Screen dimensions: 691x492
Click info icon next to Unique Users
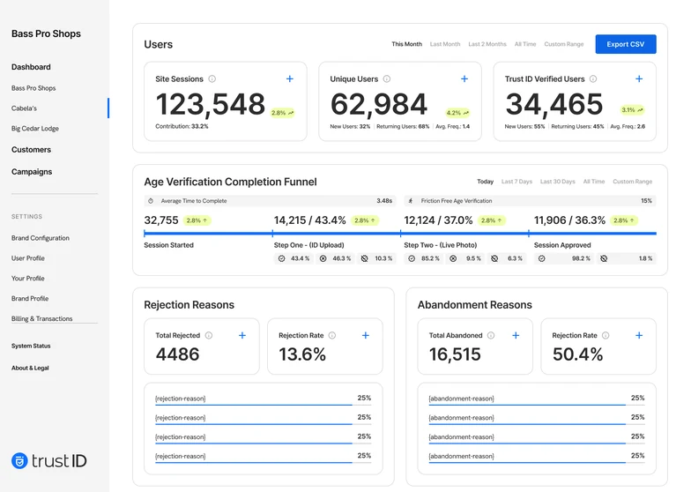(x=386, y=79)
